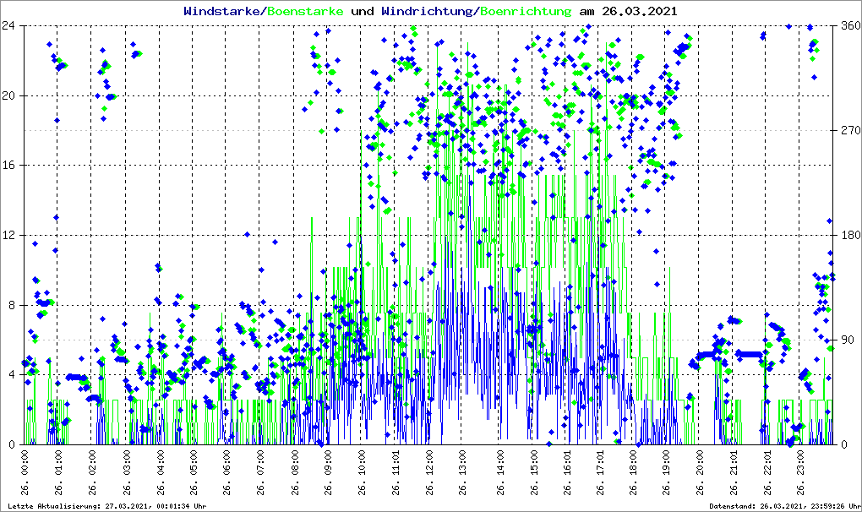The width and height of the screenshot is (862, 512).
Task: Click the '26. 05:00' time label
Action: pyautogui.click(x=193, y=473)
